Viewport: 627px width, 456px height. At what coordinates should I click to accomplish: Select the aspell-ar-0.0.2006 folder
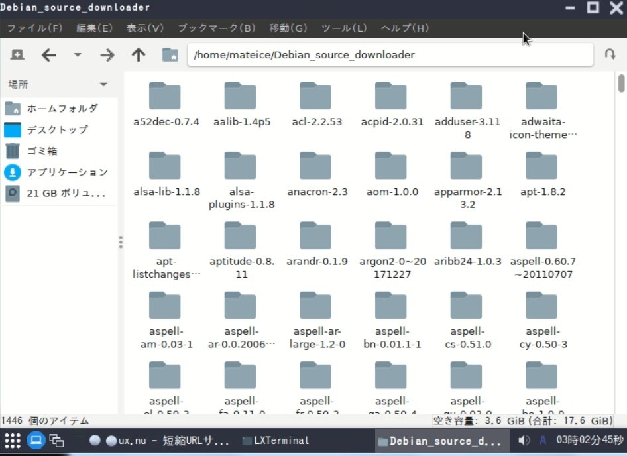point(241,320)
